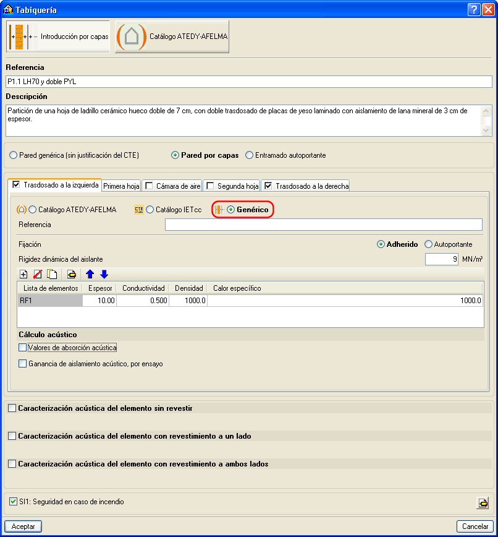The height and width of the screenshot is (537, 498).
Task: Click the Conductividad column header
Action: point(143,288)
